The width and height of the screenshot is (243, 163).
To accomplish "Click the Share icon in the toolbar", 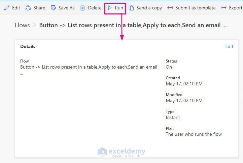I will 28,8.
